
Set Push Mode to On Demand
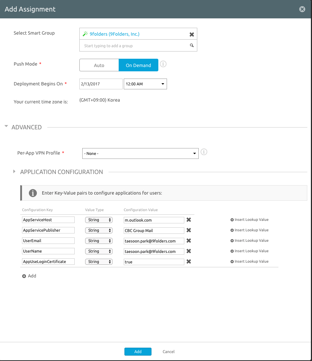click(139, 65)
